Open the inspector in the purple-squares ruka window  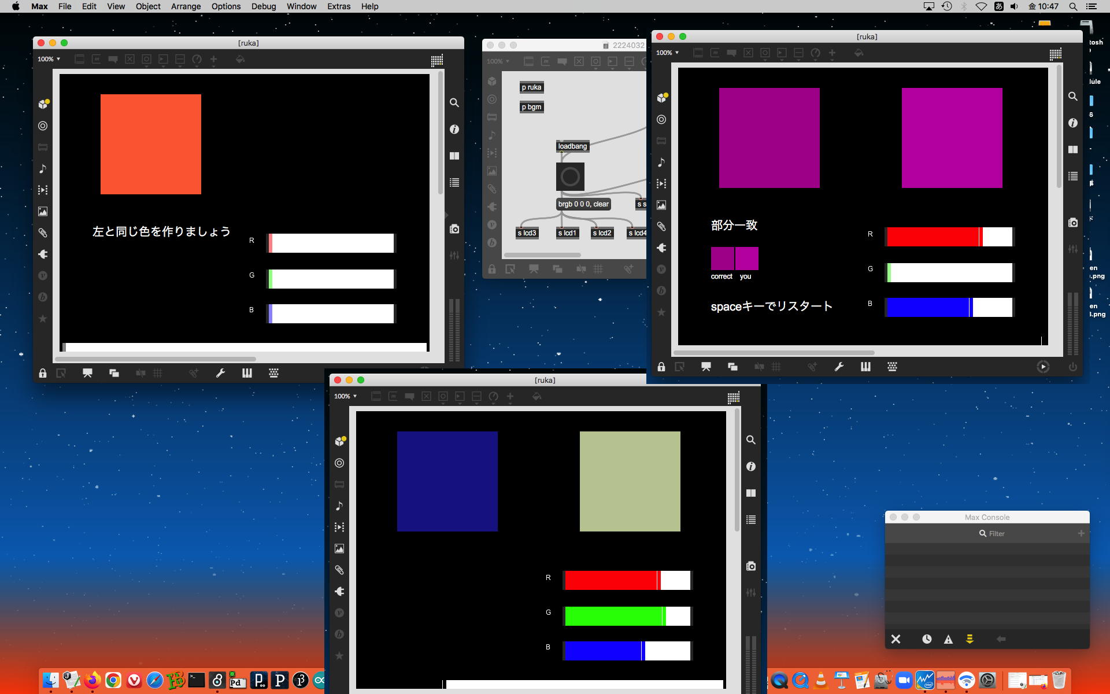point(1073,123)
